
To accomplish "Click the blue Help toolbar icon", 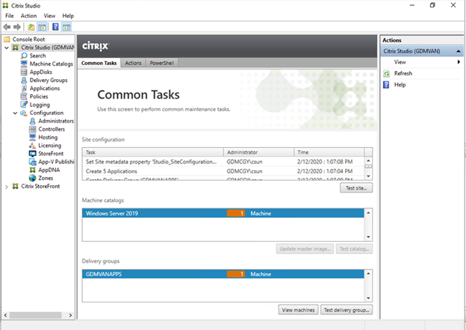I will tap(55, 27).
